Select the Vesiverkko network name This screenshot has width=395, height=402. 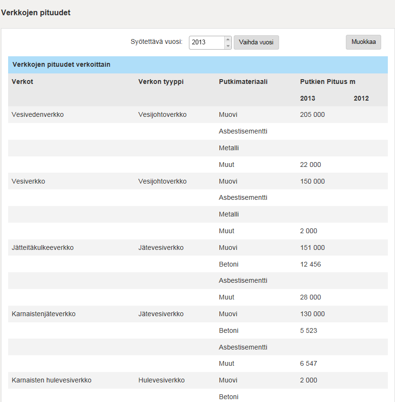click(x=29, y=181)
